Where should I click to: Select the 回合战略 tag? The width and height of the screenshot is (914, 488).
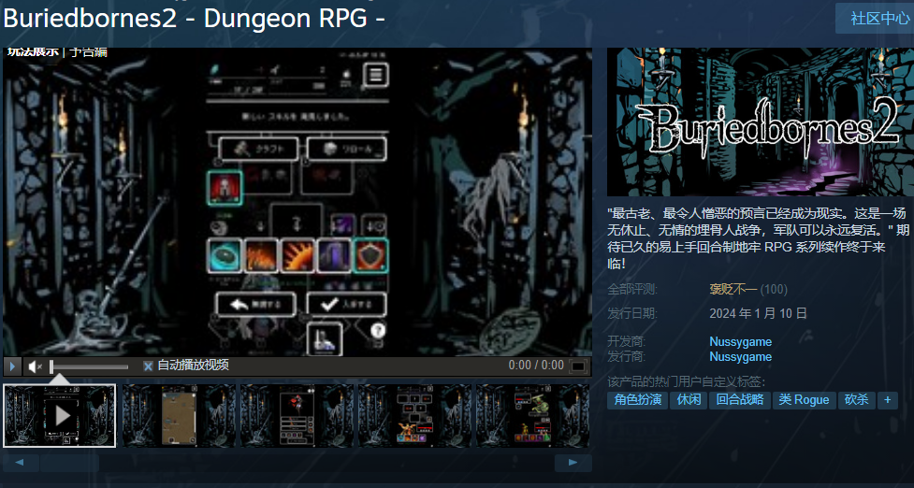pos(740,400)
